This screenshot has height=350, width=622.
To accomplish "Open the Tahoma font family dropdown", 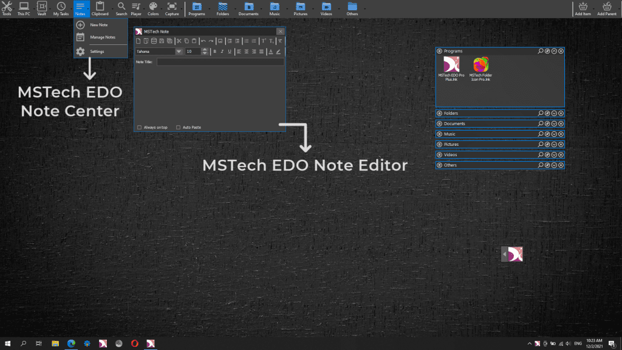I will click(179, 51).
